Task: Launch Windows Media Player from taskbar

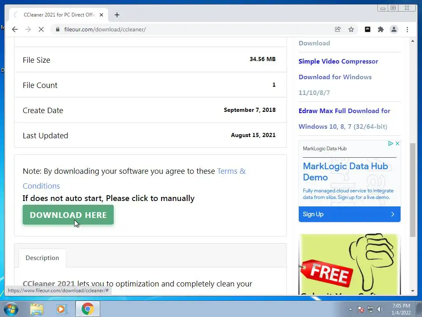Action: (62, 309)
